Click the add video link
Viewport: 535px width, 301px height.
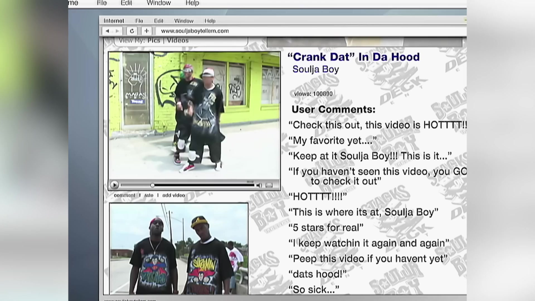coord(174,195)
